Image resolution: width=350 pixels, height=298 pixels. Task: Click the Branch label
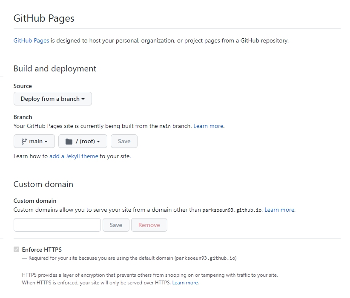(x=23, y=117)
